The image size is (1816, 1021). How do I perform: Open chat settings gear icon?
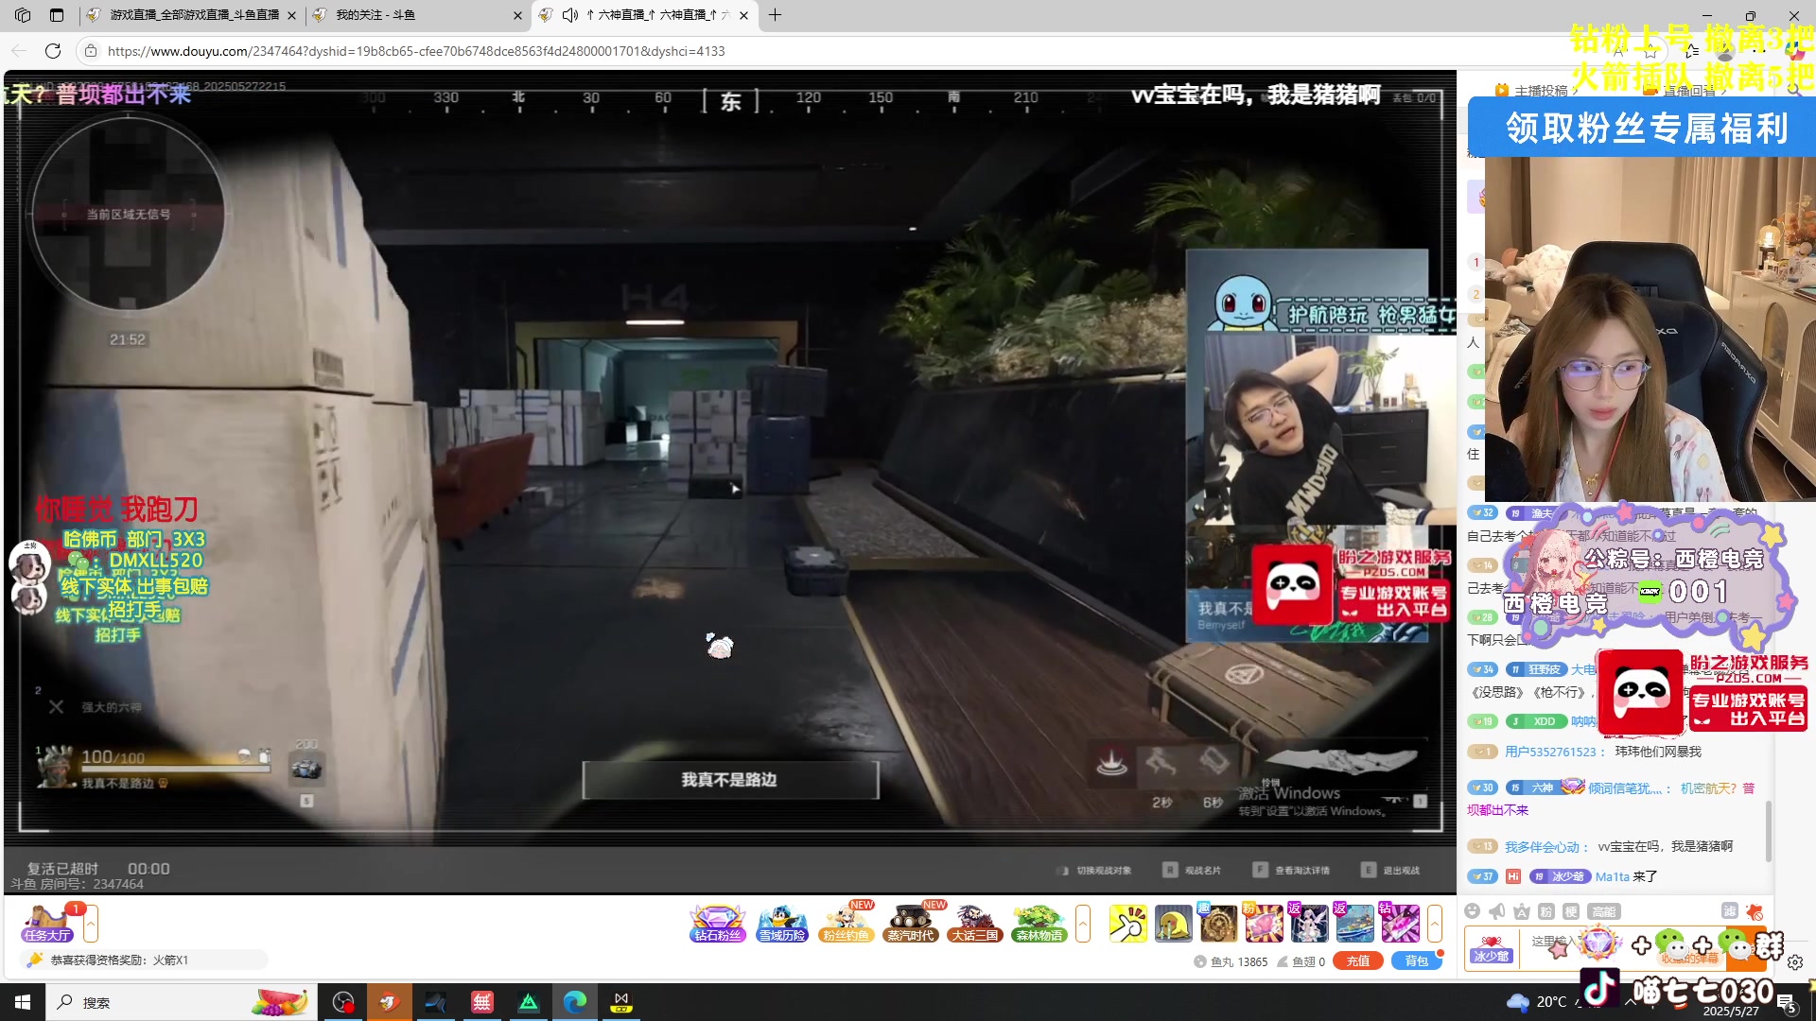pyautogui.click(x=1795, y=961)
